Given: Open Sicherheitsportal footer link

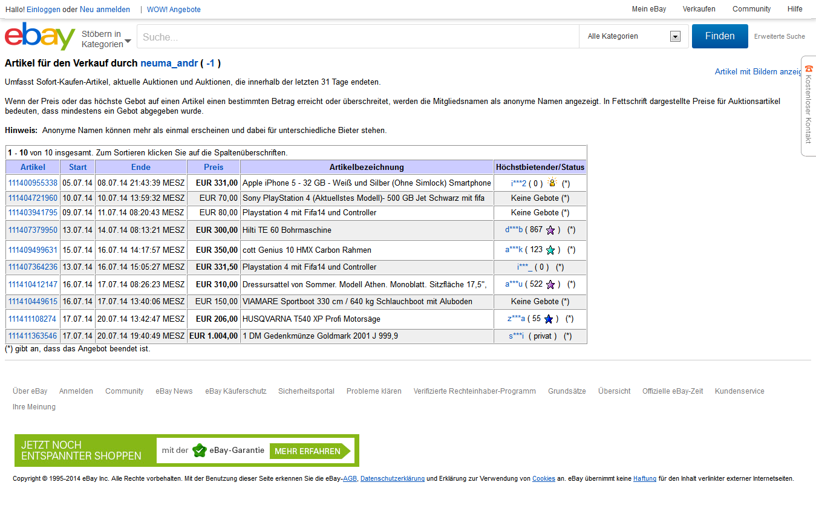Looking at the screenshot, I should pos(307,391).
